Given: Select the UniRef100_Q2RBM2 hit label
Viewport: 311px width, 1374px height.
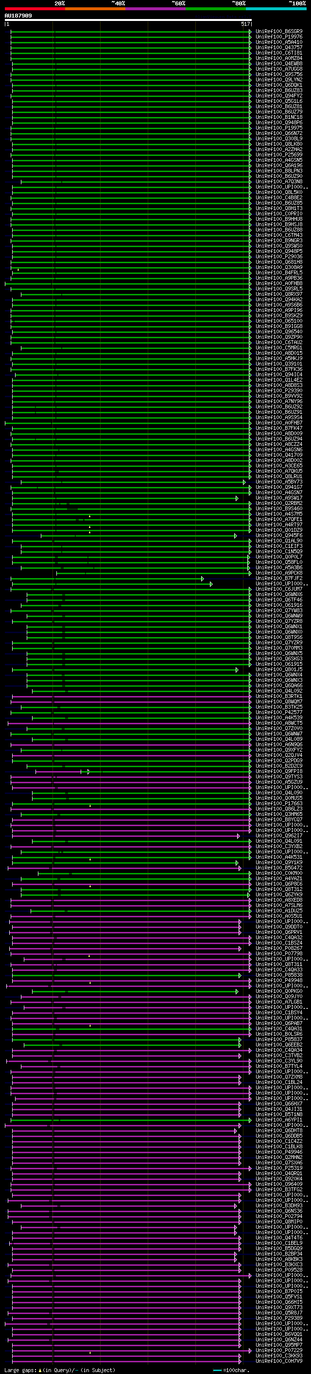Looking at the screenshot, I should point(279,503).
